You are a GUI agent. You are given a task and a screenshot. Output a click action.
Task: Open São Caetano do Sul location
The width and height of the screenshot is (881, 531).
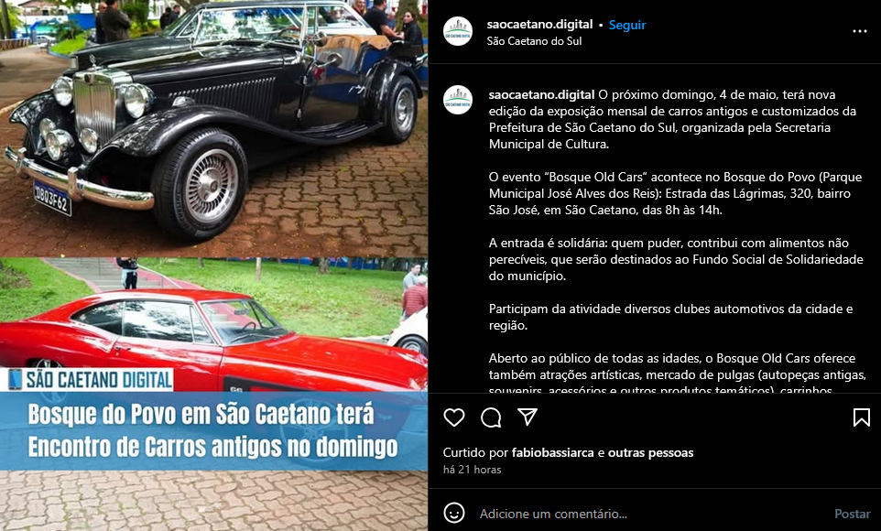tap(534, 41)
